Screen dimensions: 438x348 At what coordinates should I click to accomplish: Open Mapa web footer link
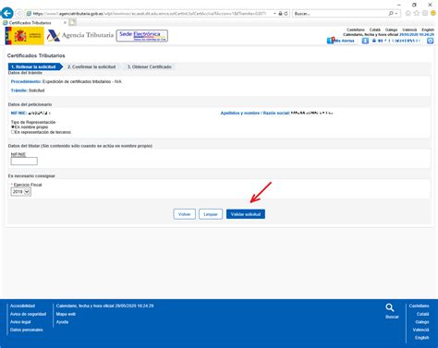pos(66,314)
